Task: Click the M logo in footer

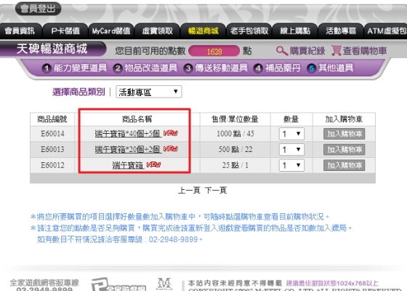Action: (x=164, y=284)
